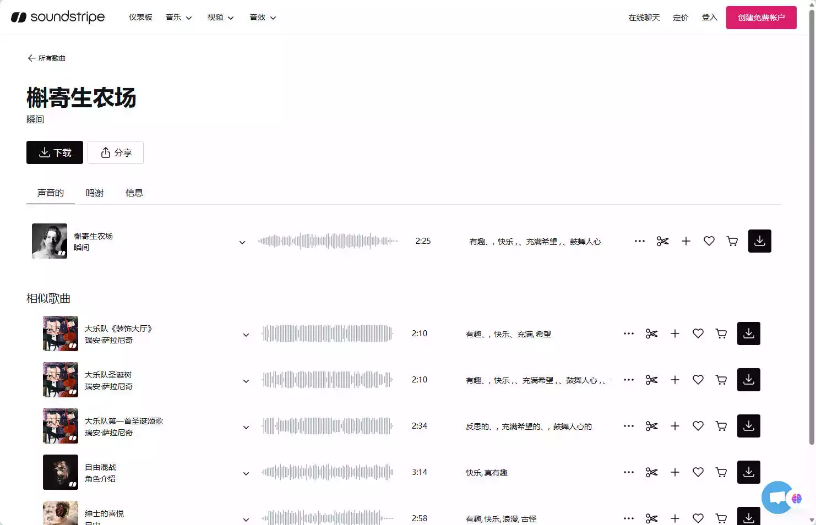816x525 pixels.
Task: Click 创建免费帐户 button
Action: tap(761, 18)
